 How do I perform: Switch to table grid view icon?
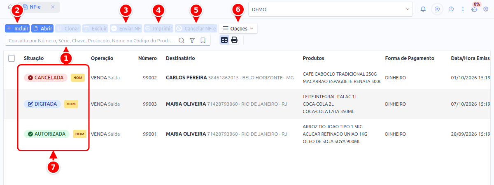pos(224,40)
